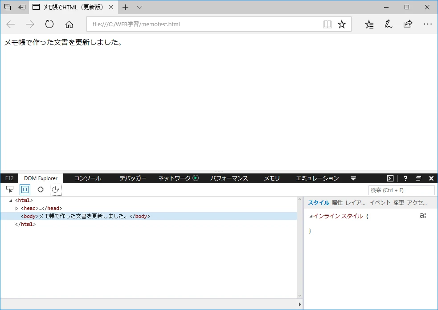Select the <html> opening tag row
438x310 pixels.
pyautogui.click(x=149, y=200)
